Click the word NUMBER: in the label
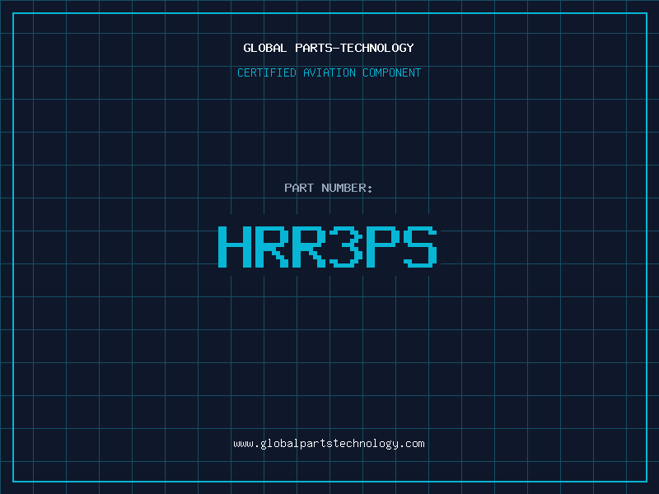 tap(347, 188)
